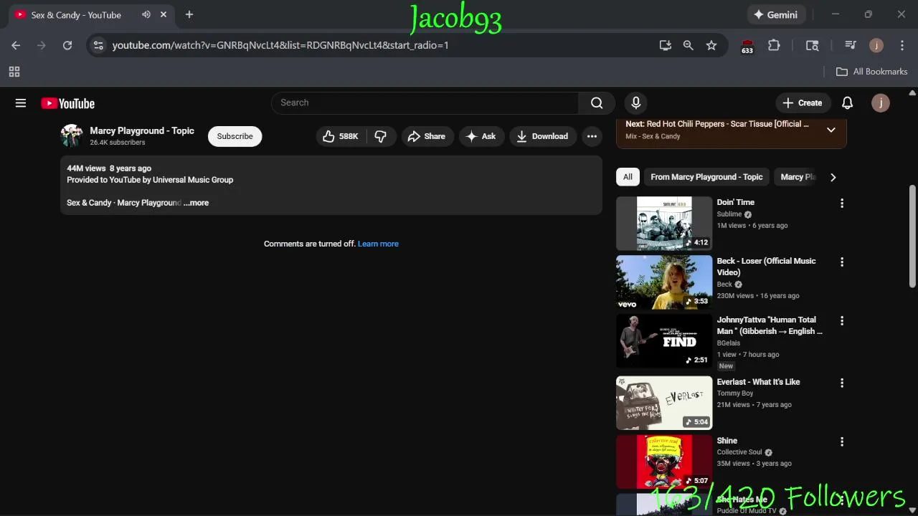This screenshot has height=516, width=918.
Task: Select the All filter chip
Action: (628, 177)
